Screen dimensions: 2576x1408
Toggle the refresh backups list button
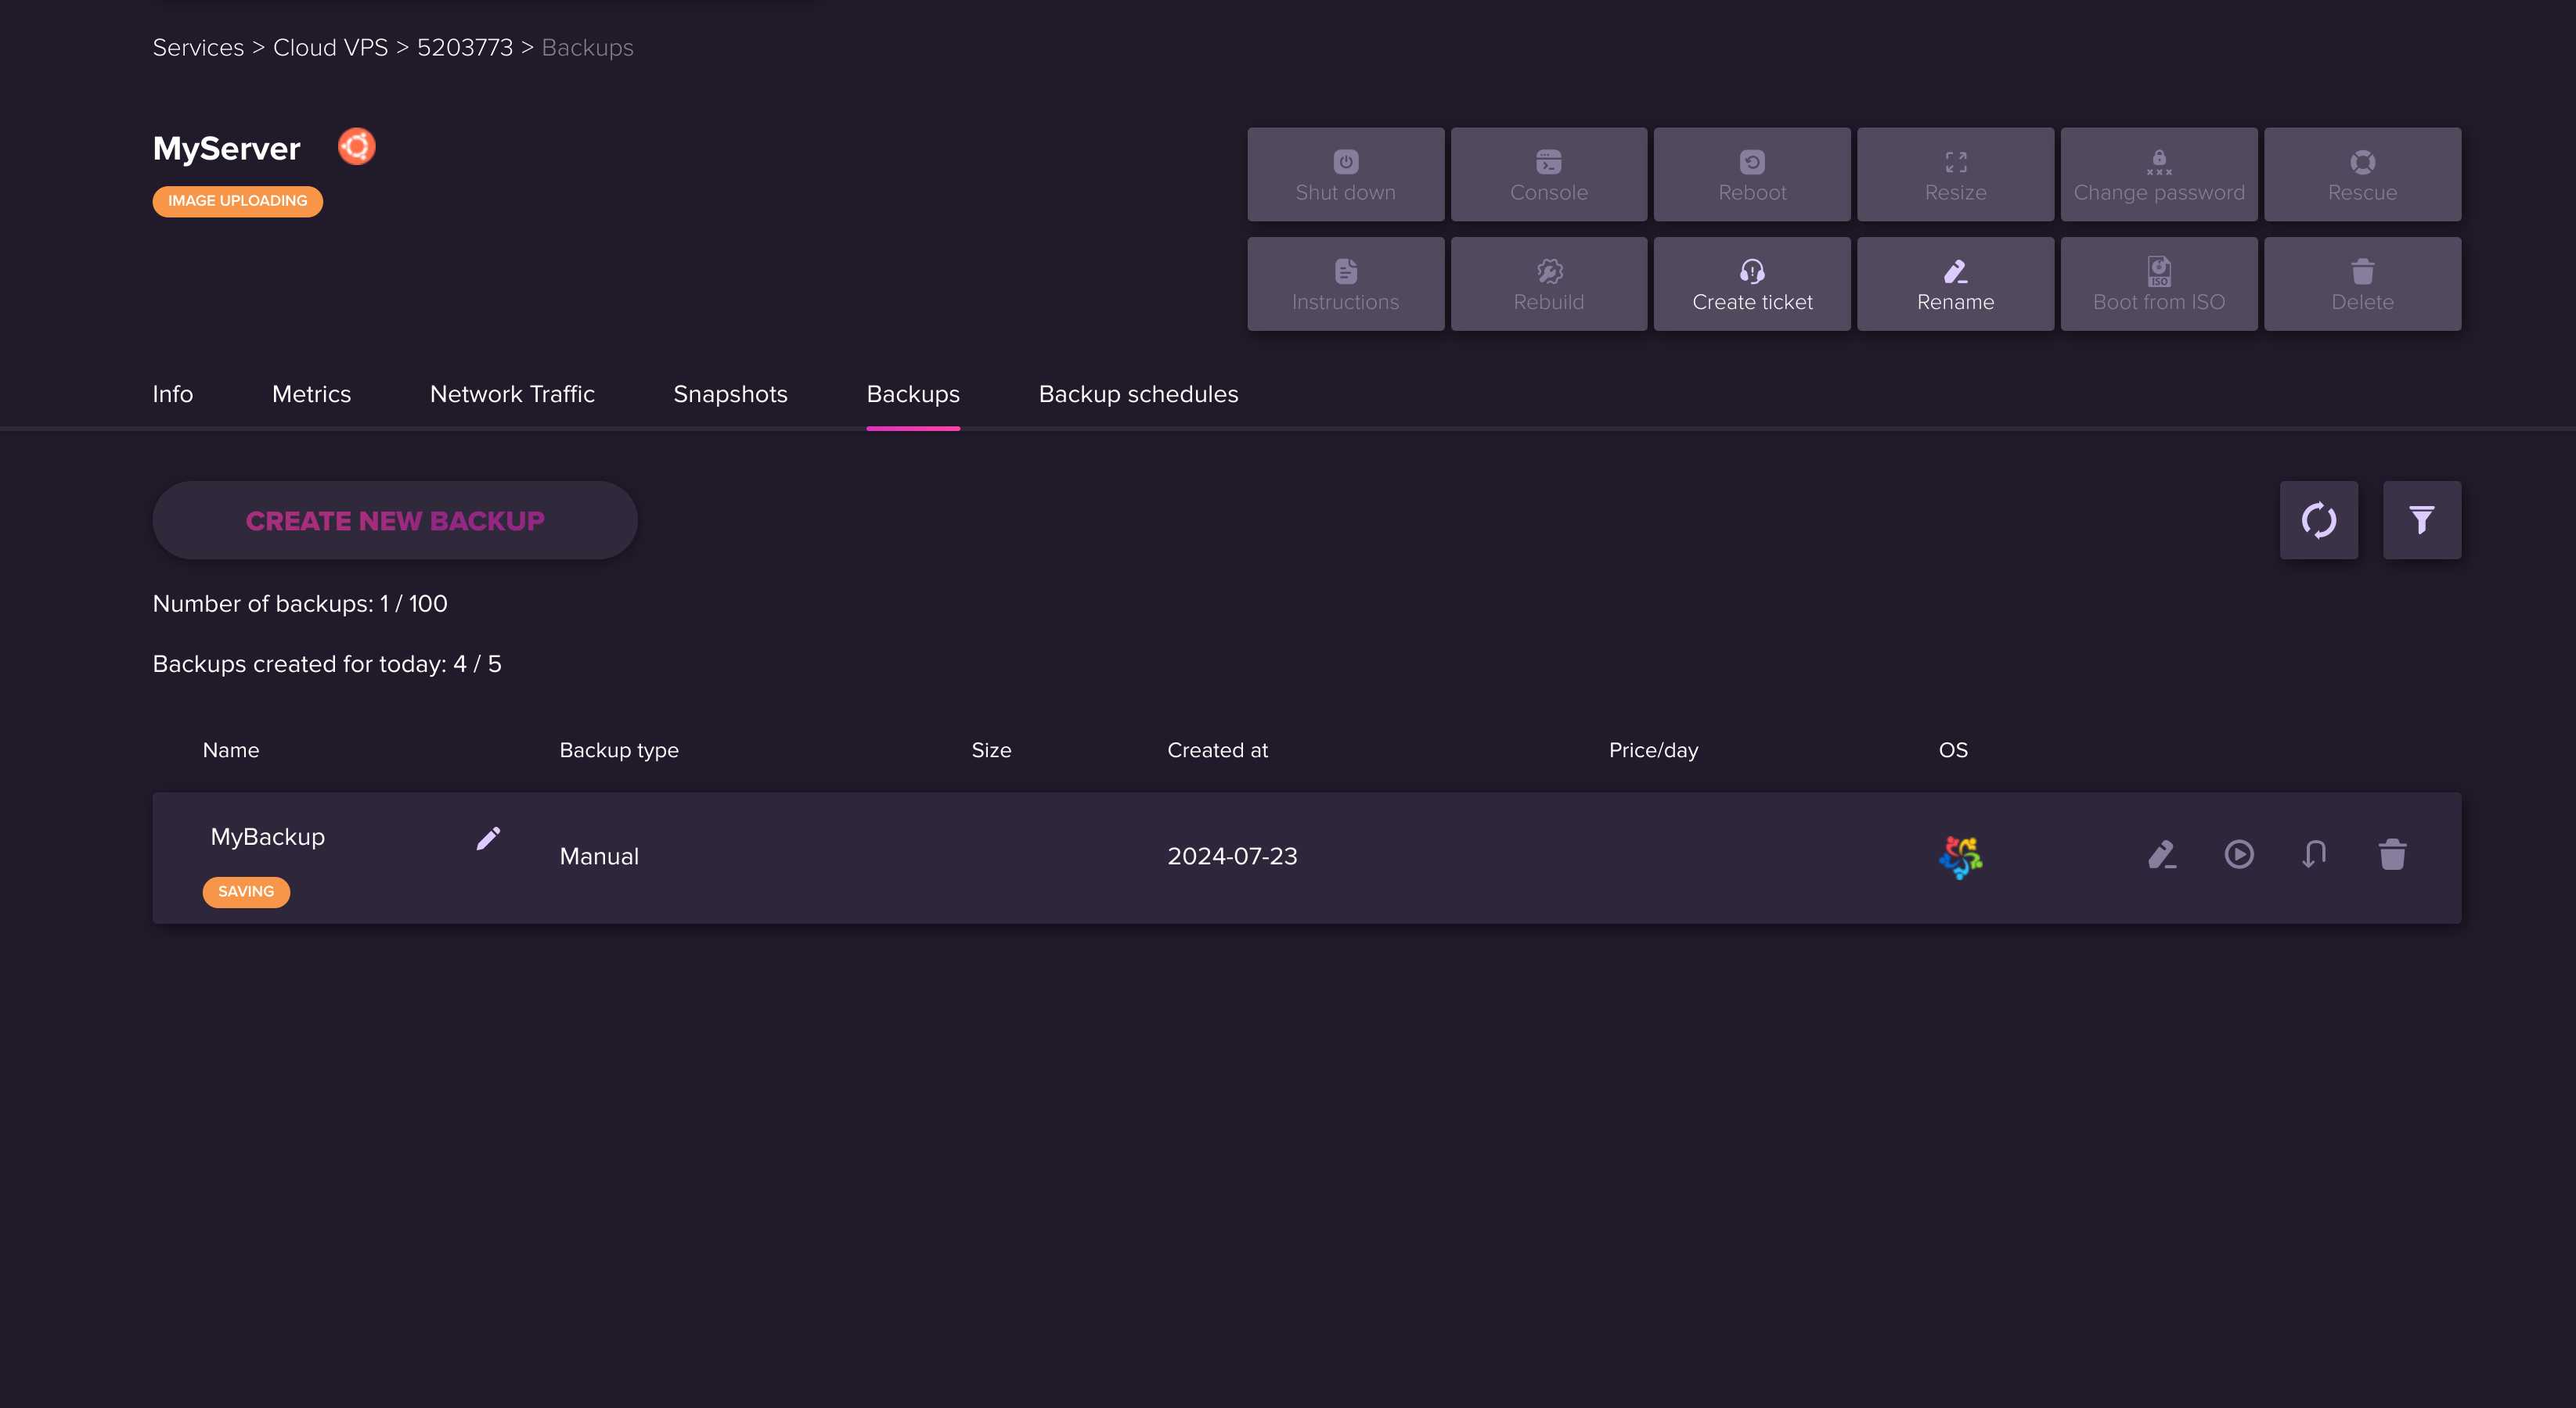point(2319,519)
